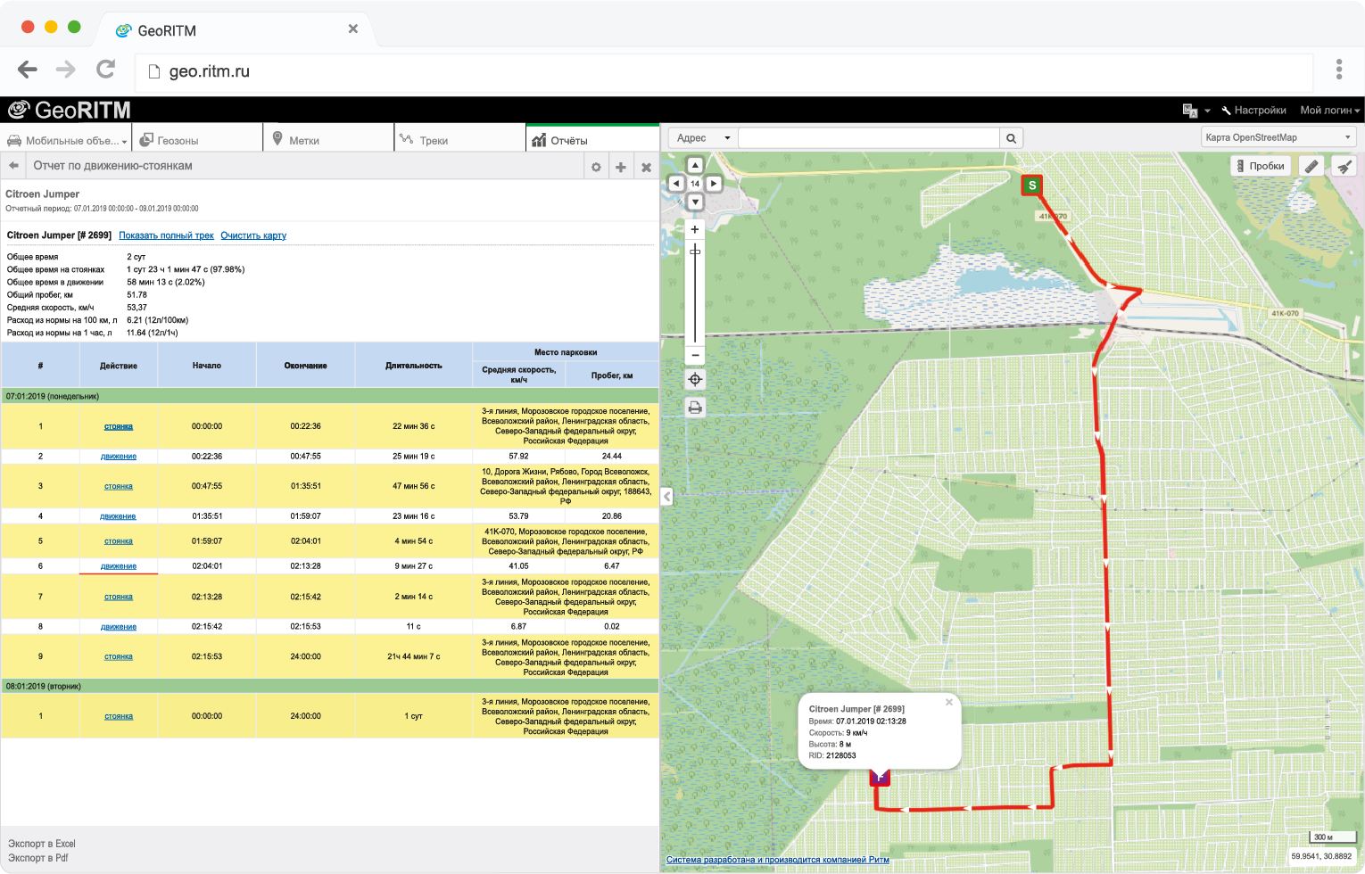Open стоянка link starting 00:47:55
Image resolution: width=1365 pixels, height=874 pixels.
[118, 486]
